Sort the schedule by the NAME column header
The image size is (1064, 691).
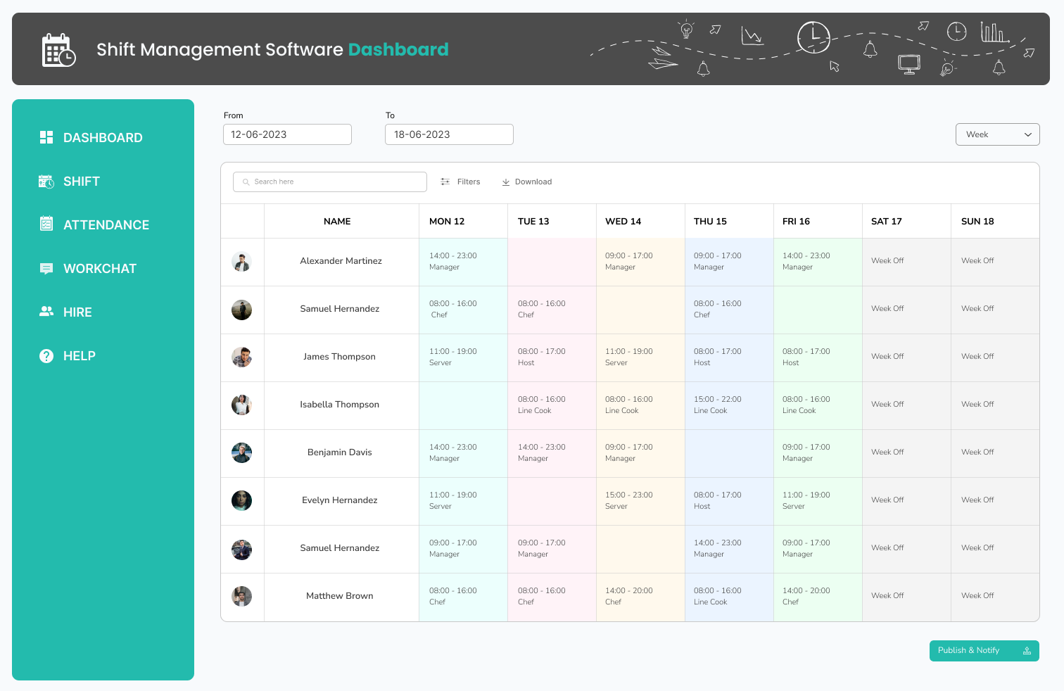[x=337, y=221]
